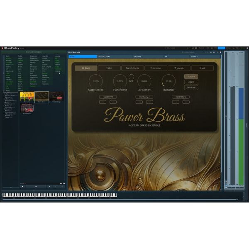Click the highlighted blue button in title bar

[x=221, y=48]
